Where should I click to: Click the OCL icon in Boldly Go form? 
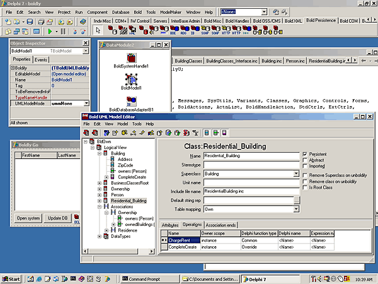(76, 218)
